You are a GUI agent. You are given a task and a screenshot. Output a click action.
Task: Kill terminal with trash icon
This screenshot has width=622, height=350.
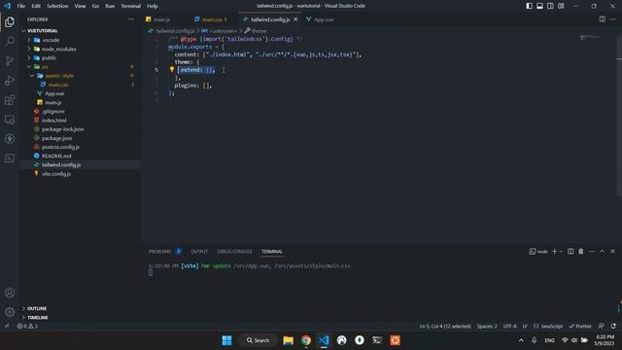(581, 251)
